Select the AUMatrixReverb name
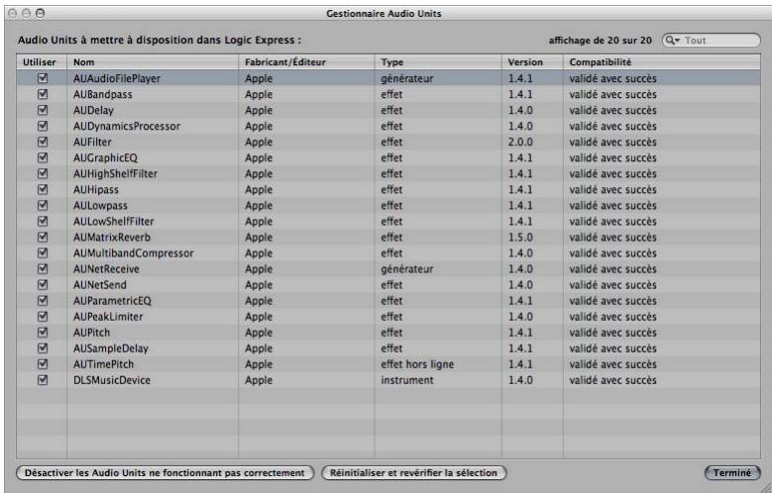 point(112,238)
